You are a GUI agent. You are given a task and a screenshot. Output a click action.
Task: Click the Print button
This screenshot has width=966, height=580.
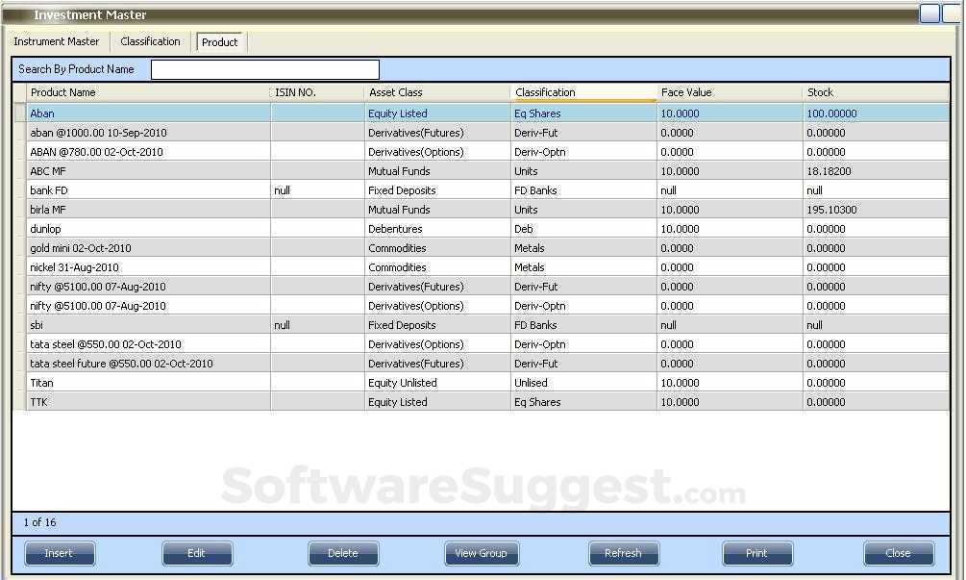point(757,553)
